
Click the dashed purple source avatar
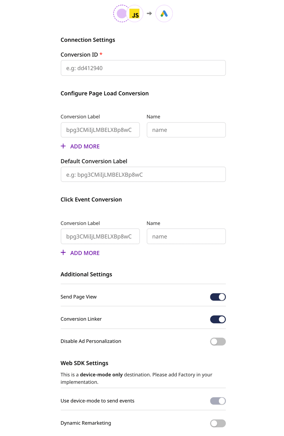(121, 13)
